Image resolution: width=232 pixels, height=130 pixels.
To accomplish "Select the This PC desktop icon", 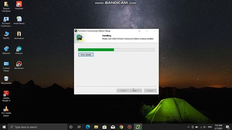I will tap(6, 35).
